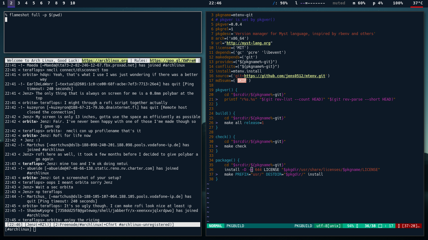This screenshot has height=240, width=428.
Task: Open the myst-lang.org URL in PKGBUILD
Action: pos(248,43)
